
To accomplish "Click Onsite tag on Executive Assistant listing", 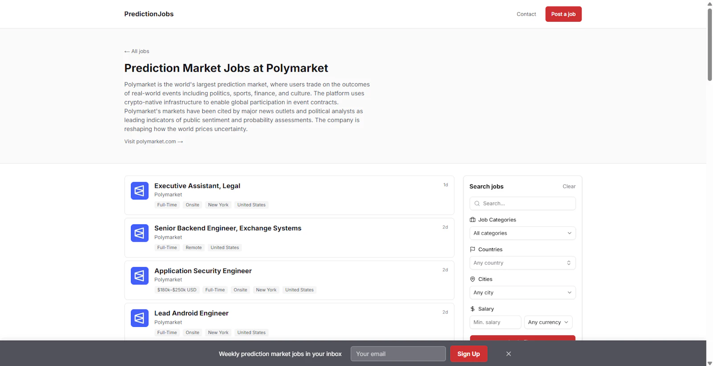I will pyautogui.click(x=193, y=205).
